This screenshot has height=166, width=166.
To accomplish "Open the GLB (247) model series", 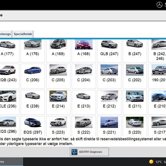I will pyautogui.click(x=109, y=51).
